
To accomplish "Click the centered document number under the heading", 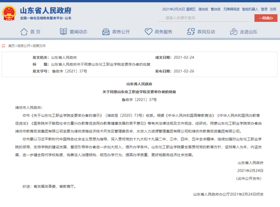I will [139, 99].
